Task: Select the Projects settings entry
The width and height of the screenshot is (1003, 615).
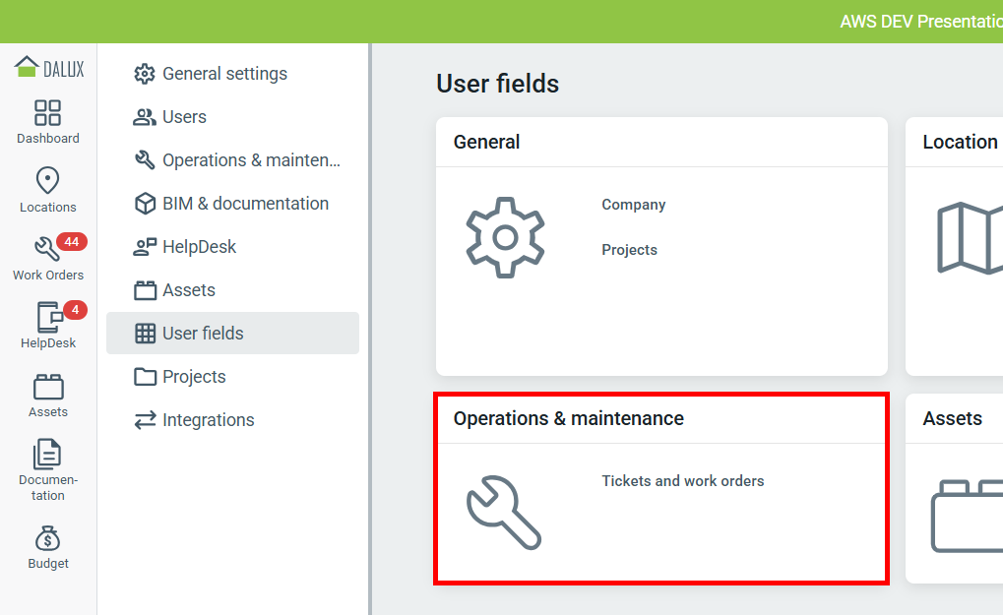Action: click(194, 376)
